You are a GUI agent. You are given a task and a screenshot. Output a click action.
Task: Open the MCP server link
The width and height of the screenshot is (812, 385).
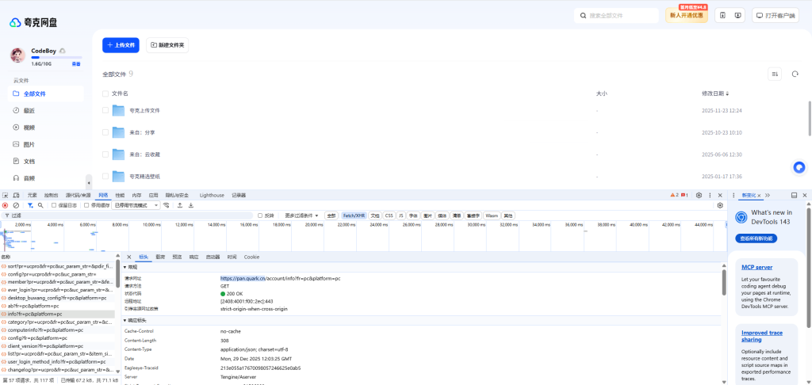(x=756, y=267)
